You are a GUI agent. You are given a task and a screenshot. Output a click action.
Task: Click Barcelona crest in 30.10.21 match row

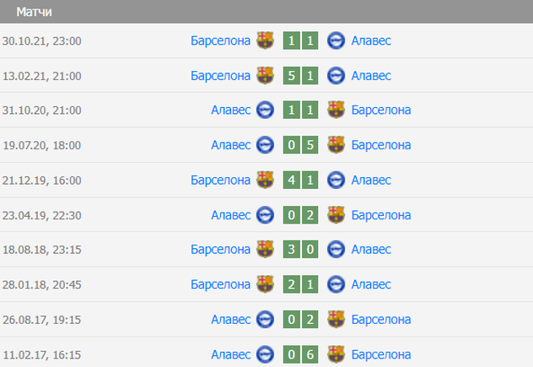pyautogui.click(x=265, y=40)
